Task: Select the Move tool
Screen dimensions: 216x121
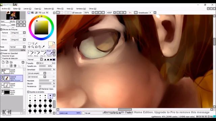Action: pyautogui.click(x=29, y=47)
